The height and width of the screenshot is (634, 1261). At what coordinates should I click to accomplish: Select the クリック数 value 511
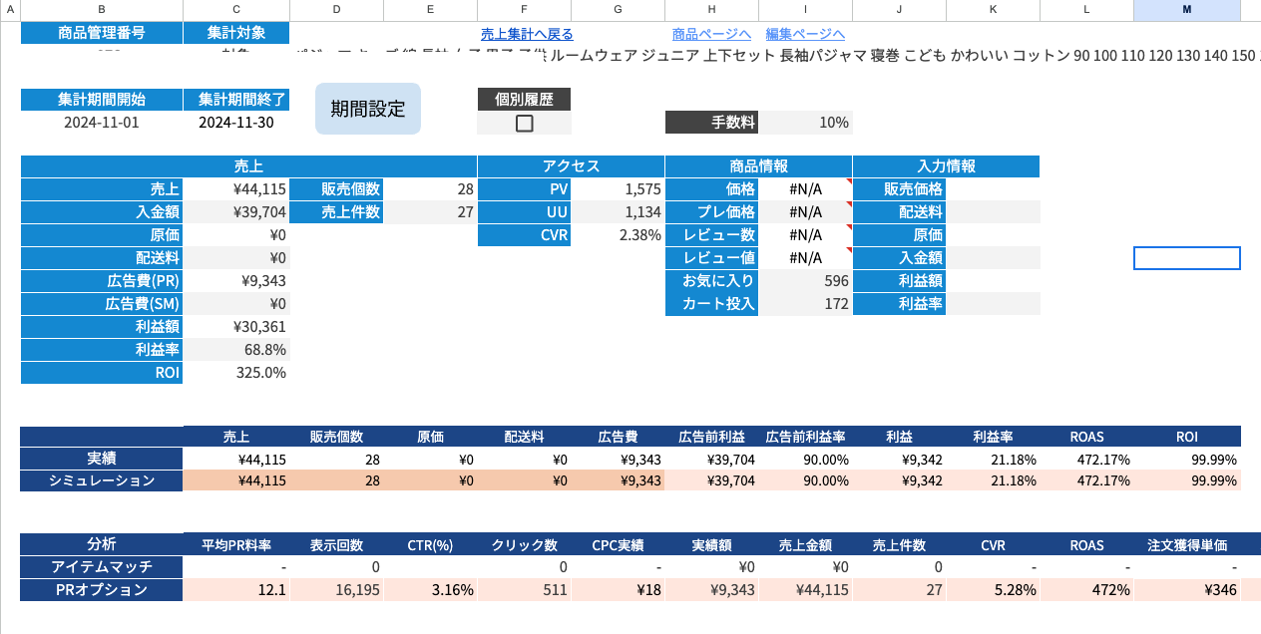tap(524, 590)
